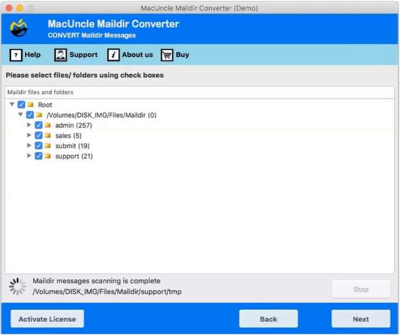Screen dimensions: 400x335
Task: Select the 'sales (5)' row text
Action: [x=68, y=136]
